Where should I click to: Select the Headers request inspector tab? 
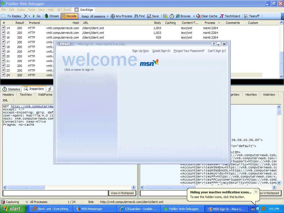click(x=8, y=95)
